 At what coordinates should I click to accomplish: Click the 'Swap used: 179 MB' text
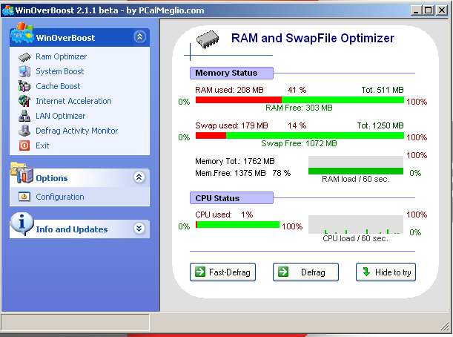[231, 125]
